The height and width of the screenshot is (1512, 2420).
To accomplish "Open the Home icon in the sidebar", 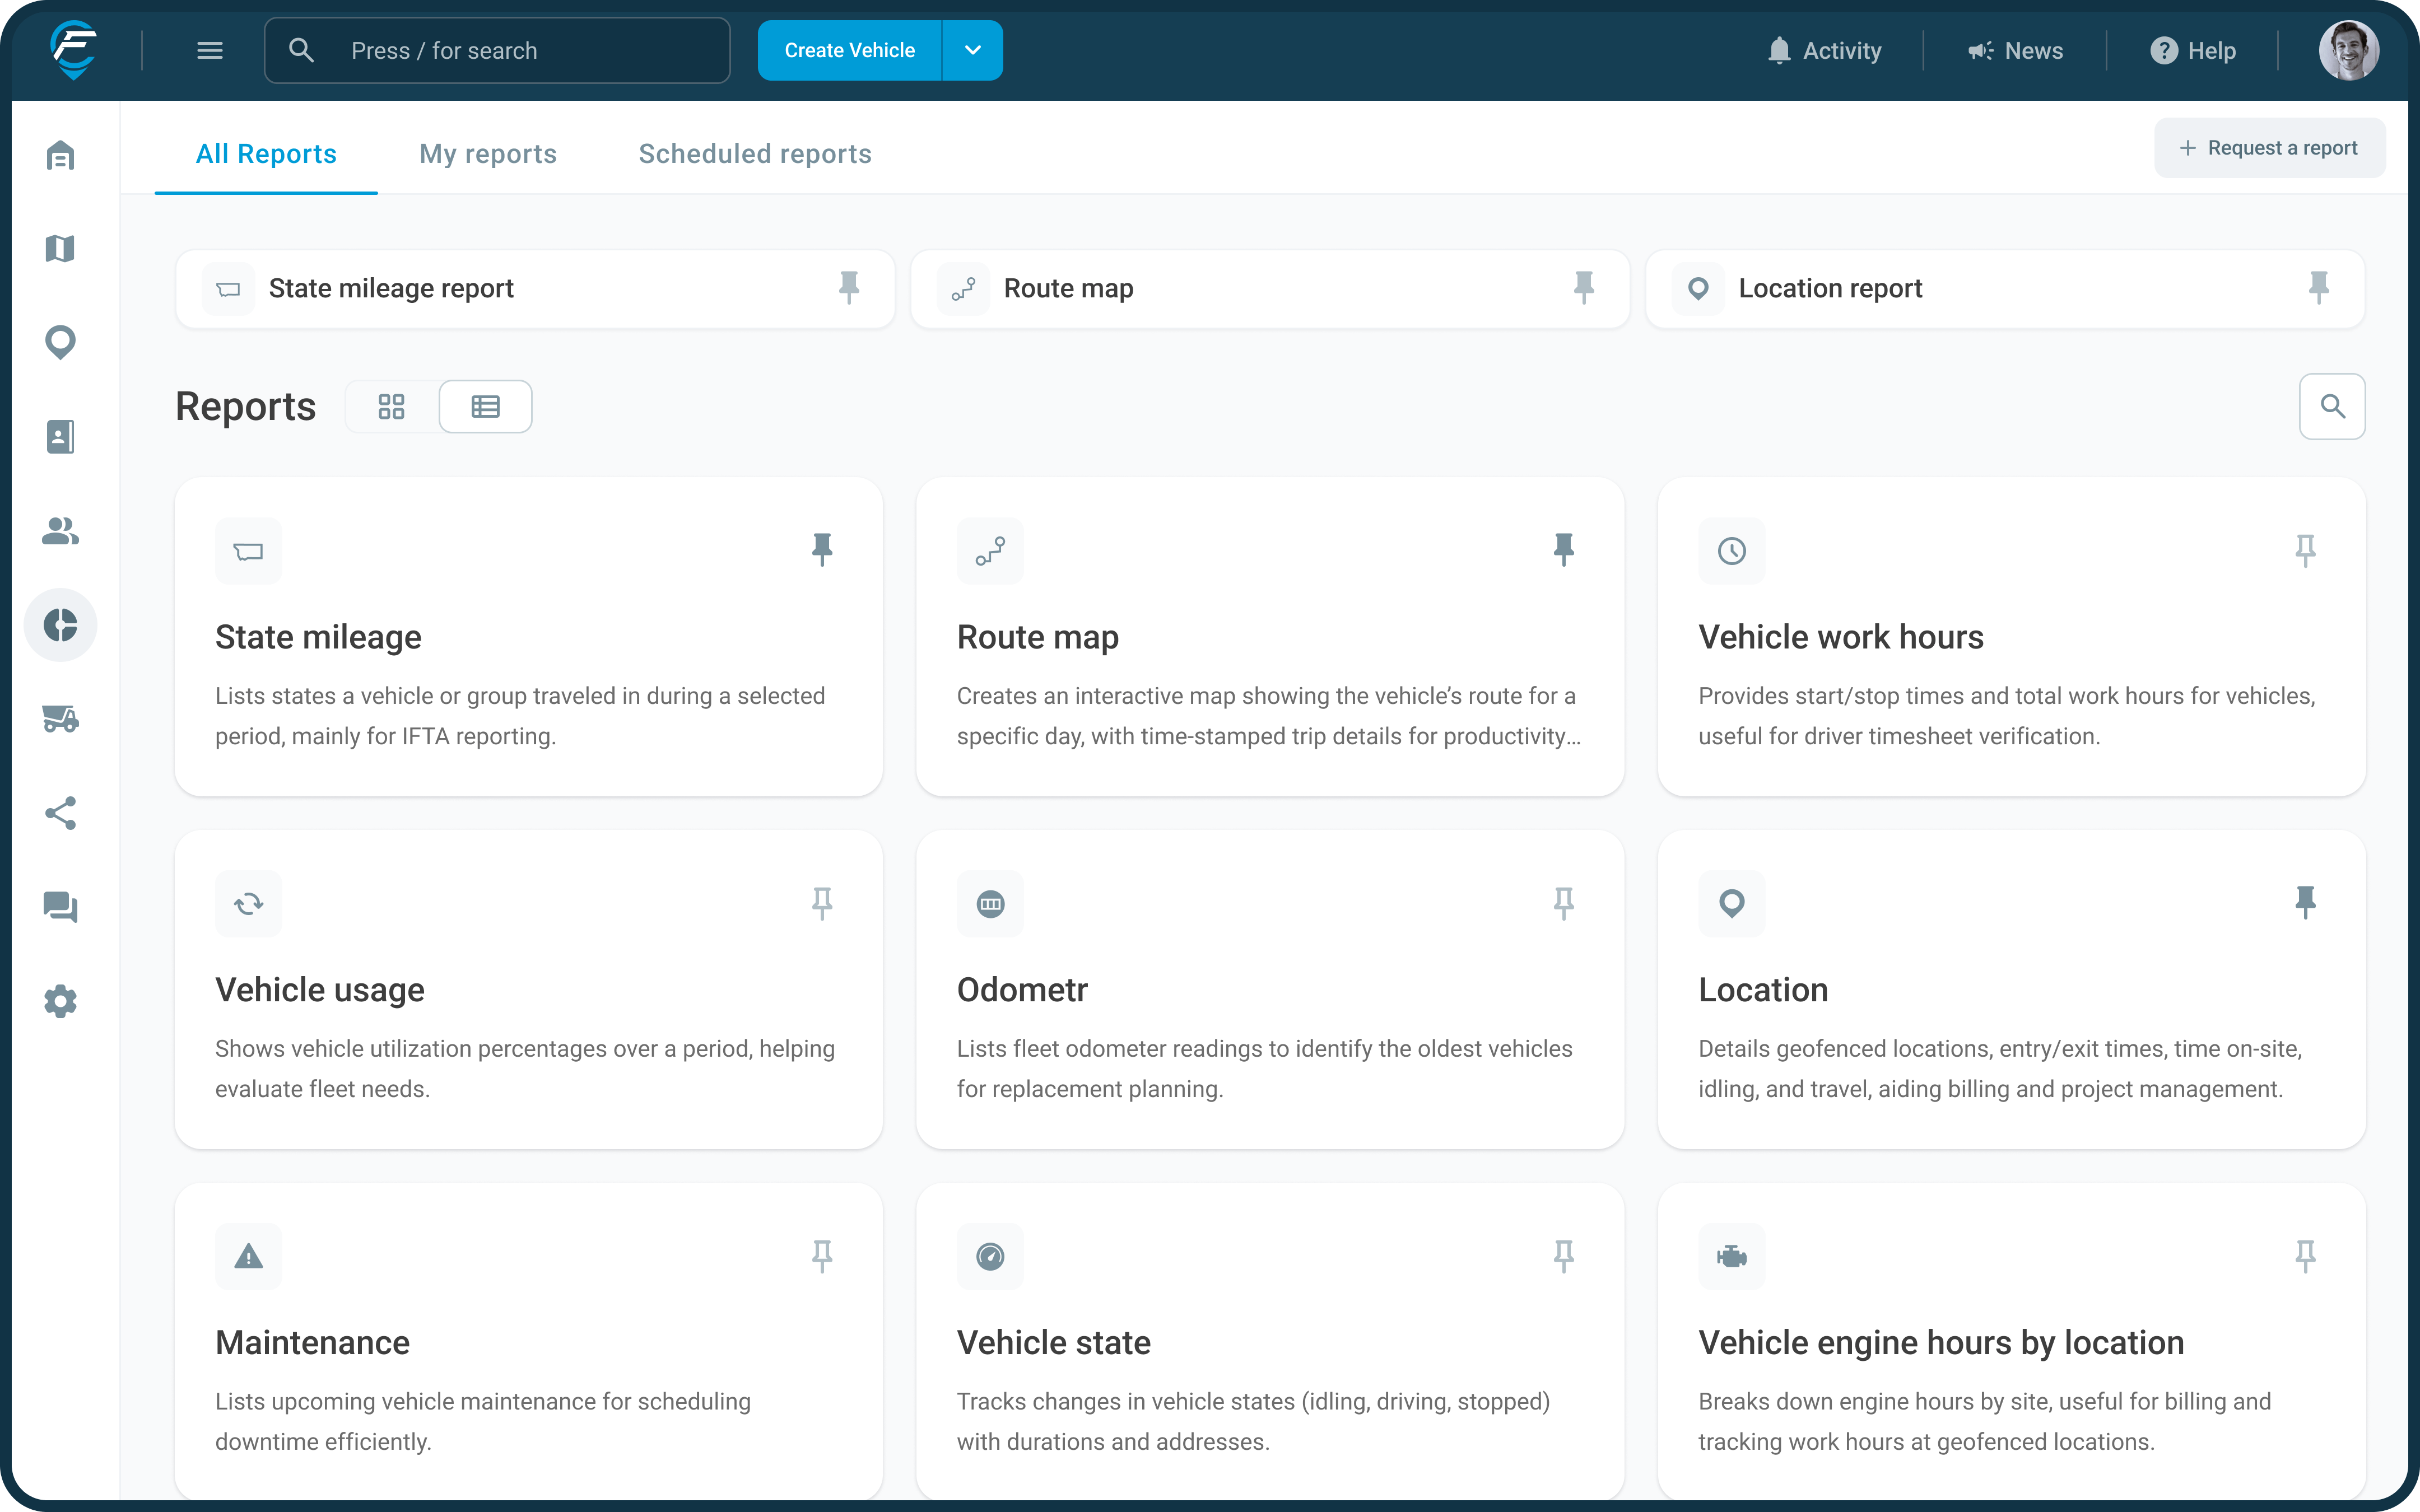I will click(60, 155).
